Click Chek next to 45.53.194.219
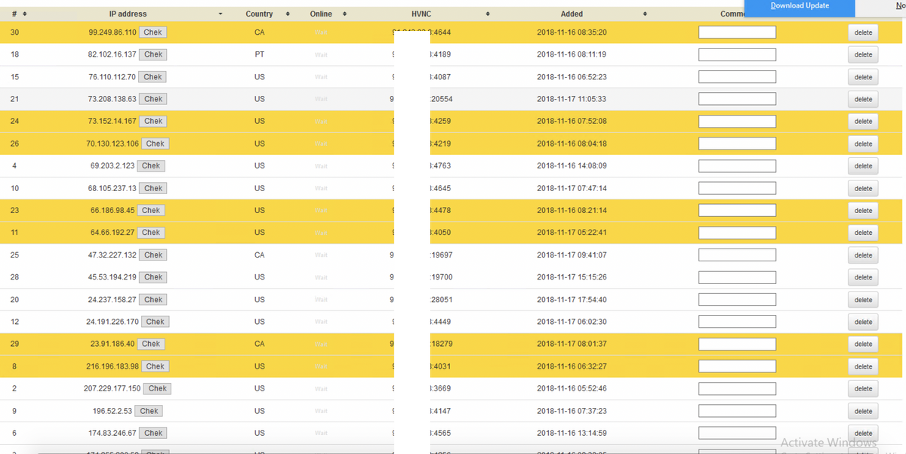 click(x=154, y=277)
